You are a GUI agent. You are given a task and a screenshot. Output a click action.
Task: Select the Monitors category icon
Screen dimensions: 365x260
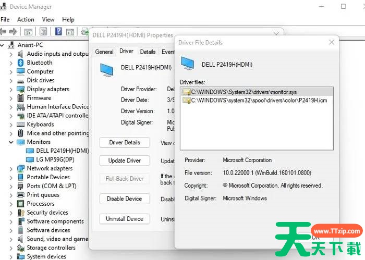click(20, 142)
